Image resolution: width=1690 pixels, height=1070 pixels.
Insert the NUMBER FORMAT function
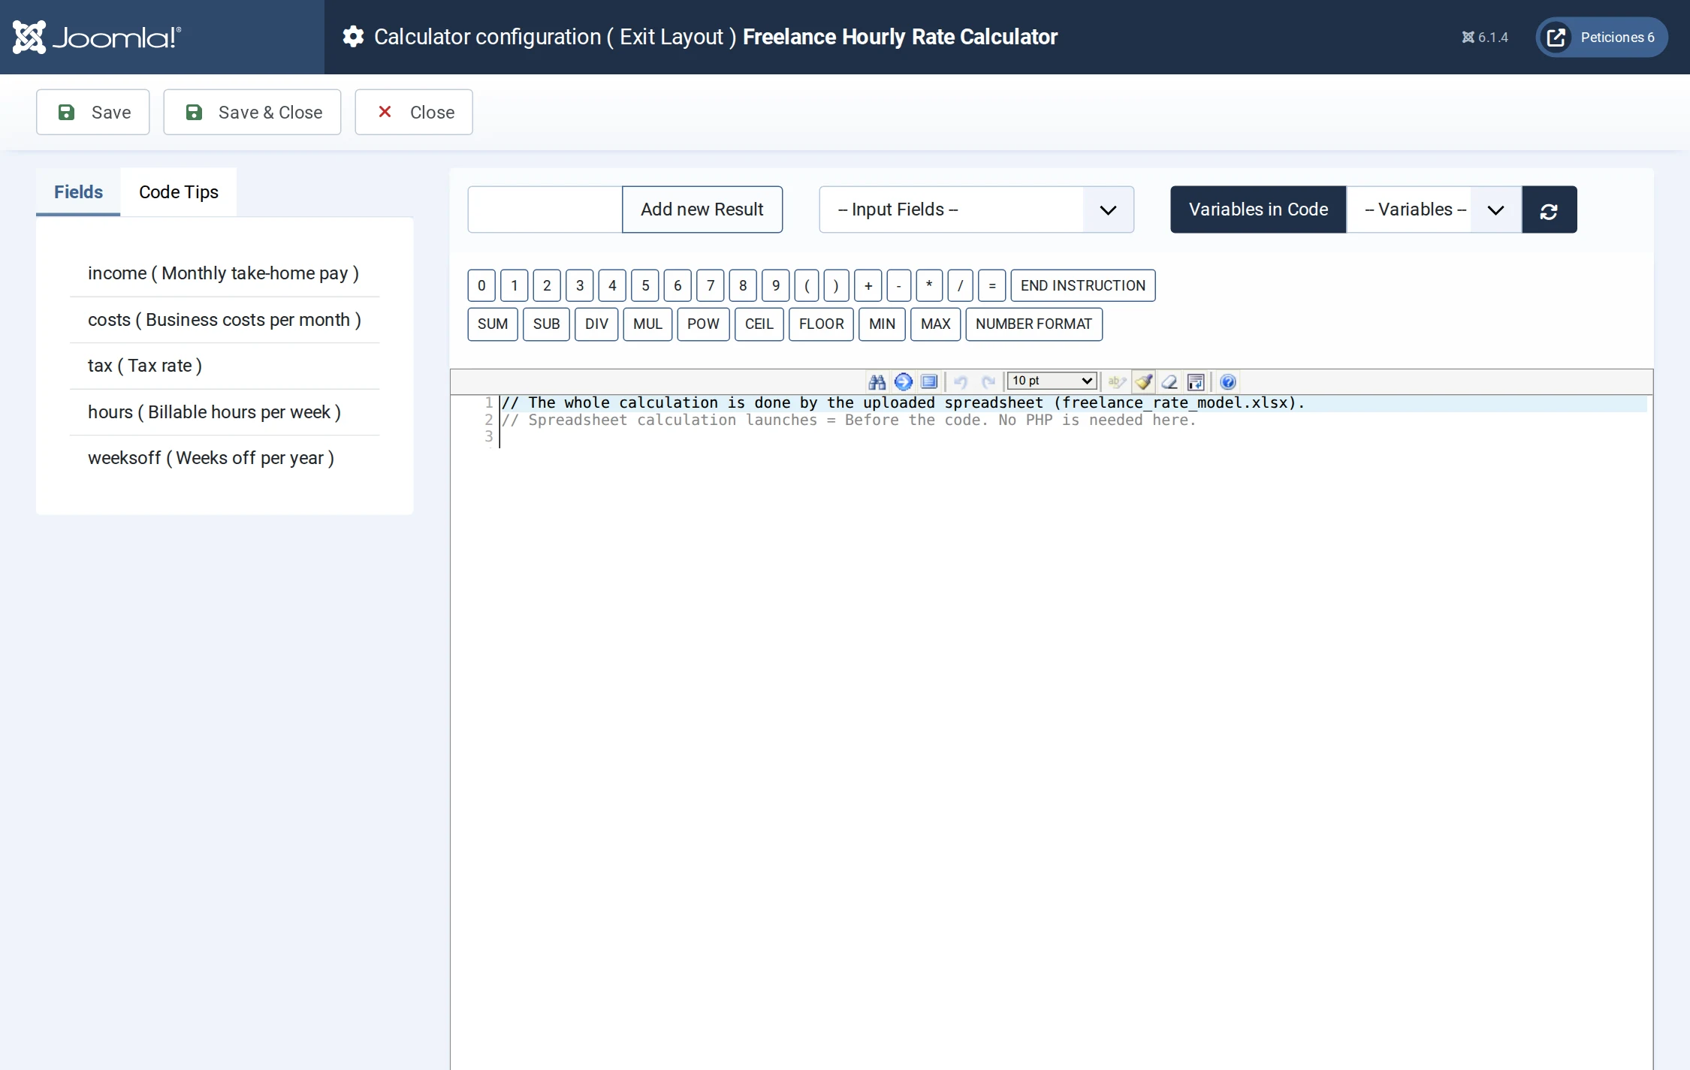coord(1034,324)
